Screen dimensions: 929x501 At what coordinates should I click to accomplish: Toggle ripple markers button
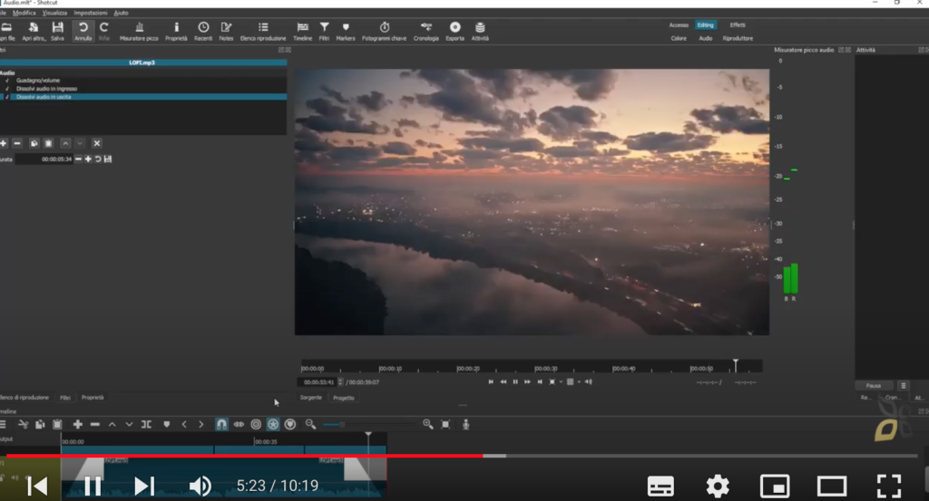[x=290, y=424]
